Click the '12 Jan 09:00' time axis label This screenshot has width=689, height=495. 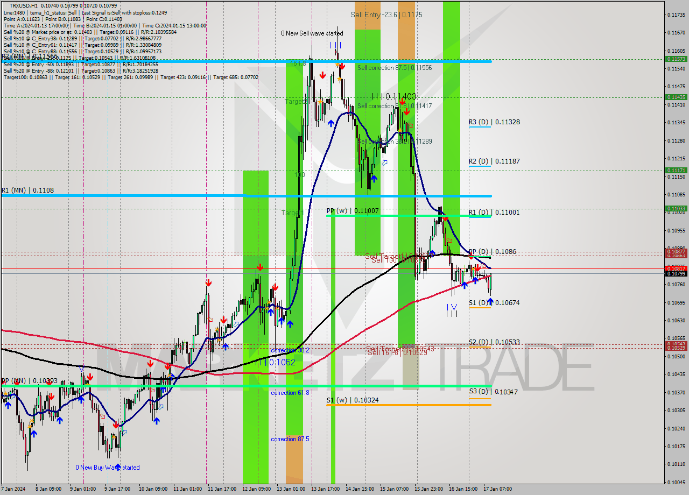click(257, 489)
